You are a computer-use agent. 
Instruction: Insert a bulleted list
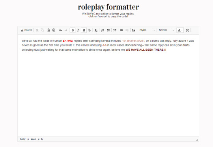pyautogui.click(x=108, y=30)
